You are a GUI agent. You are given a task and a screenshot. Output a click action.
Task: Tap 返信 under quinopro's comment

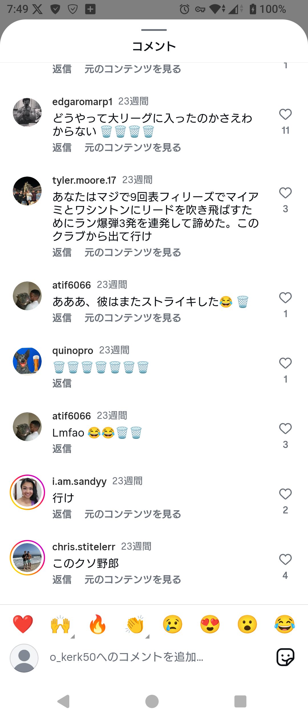[62, 383]
